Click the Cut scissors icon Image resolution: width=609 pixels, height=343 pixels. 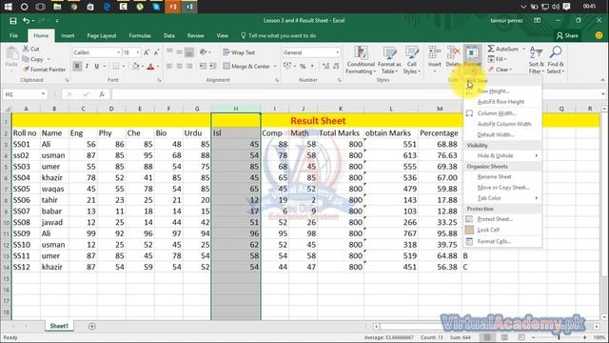point(26,49)
